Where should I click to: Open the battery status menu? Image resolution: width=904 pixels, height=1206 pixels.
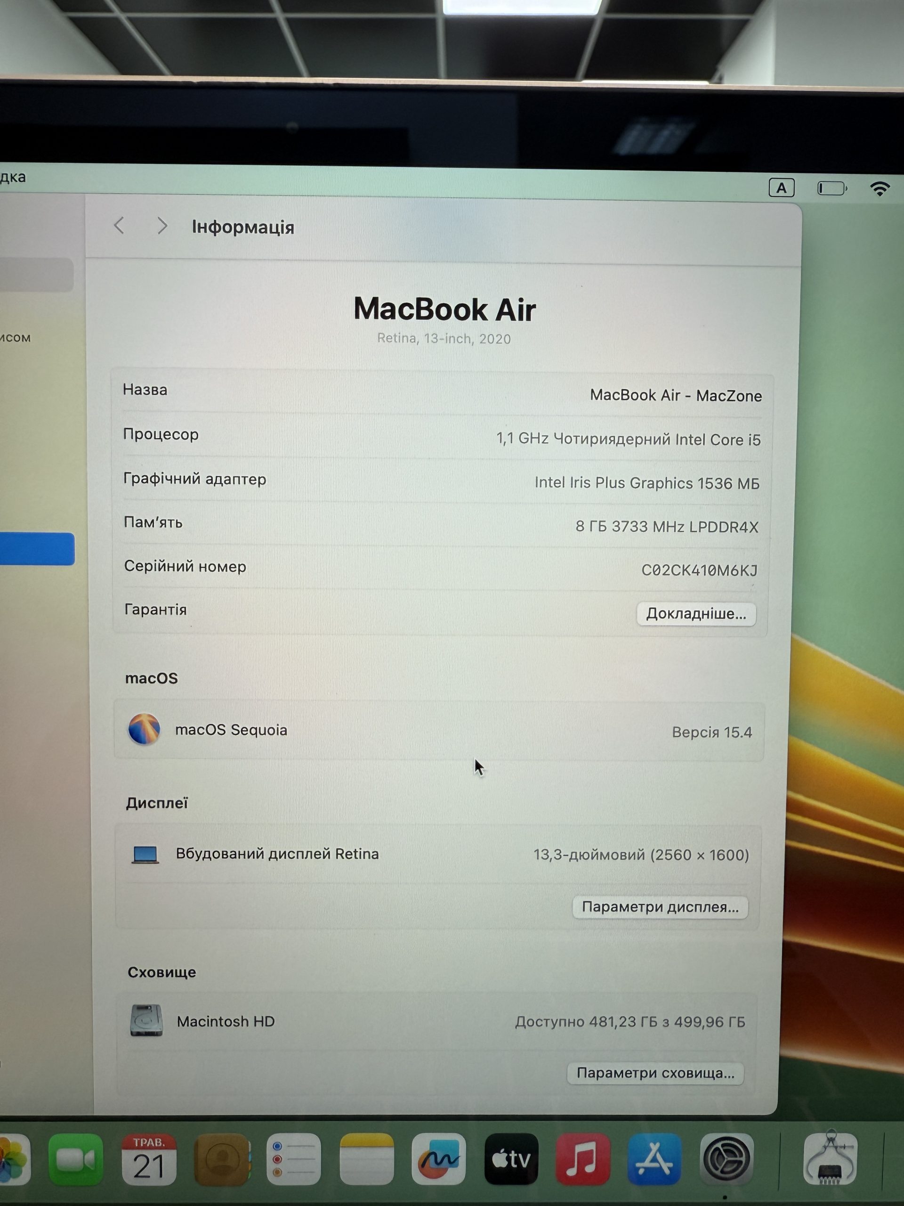(x=832, y=188)
